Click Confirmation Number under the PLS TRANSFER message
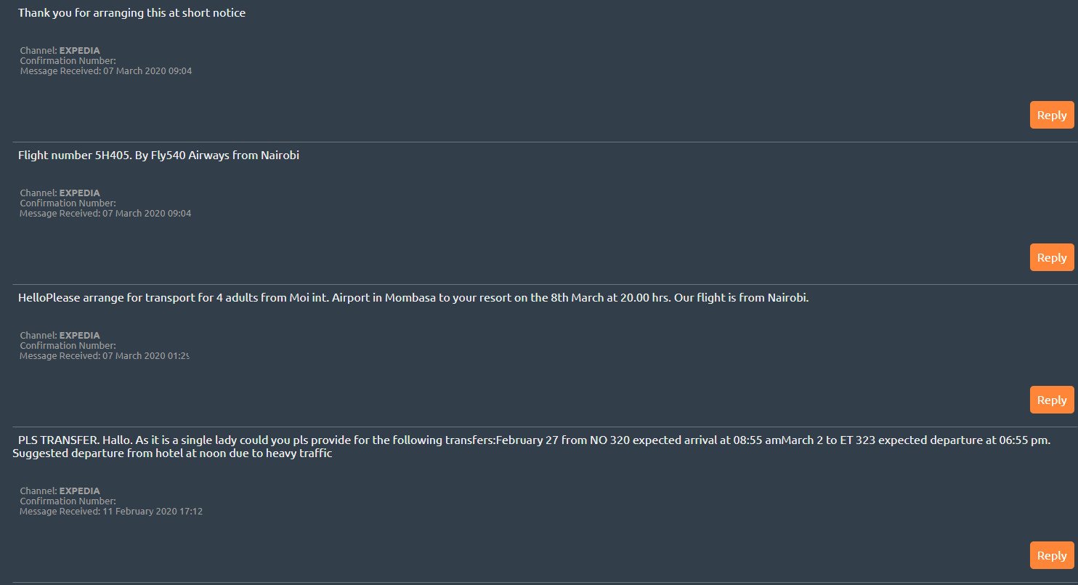The width and height of the screenshot is (1078, 585). coord(68,501)
